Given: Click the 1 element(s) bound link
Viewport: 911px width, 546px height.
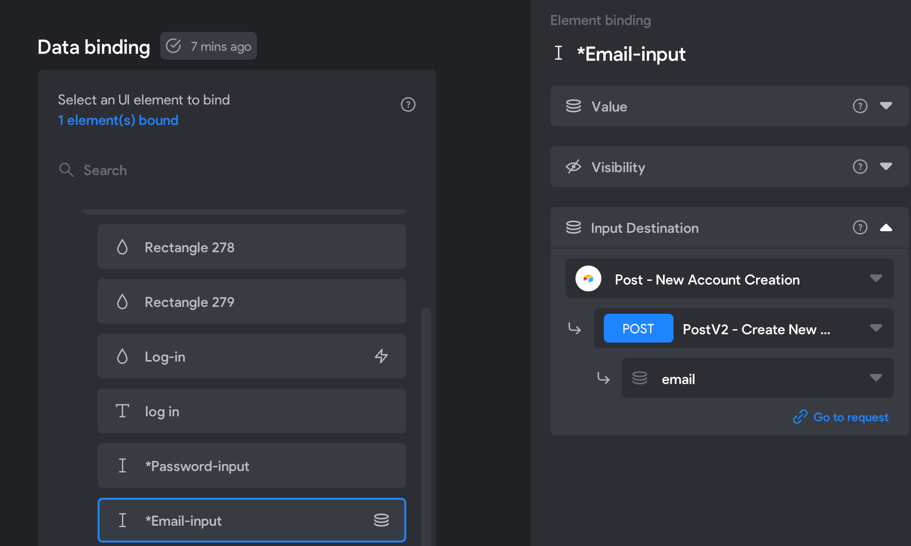Looking at the screenshot, I should click(x=118, y=120).
